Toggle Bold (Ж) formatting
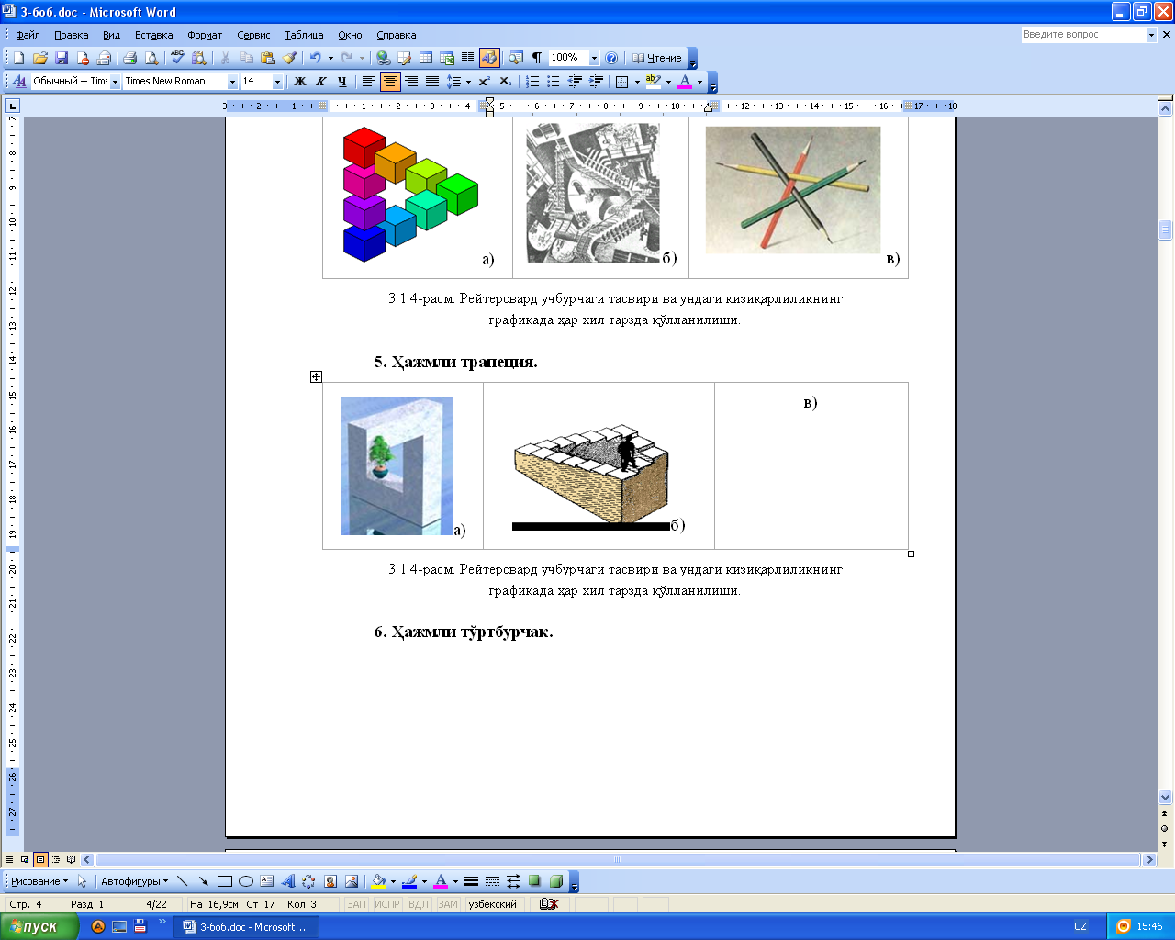 coord(299,82)
